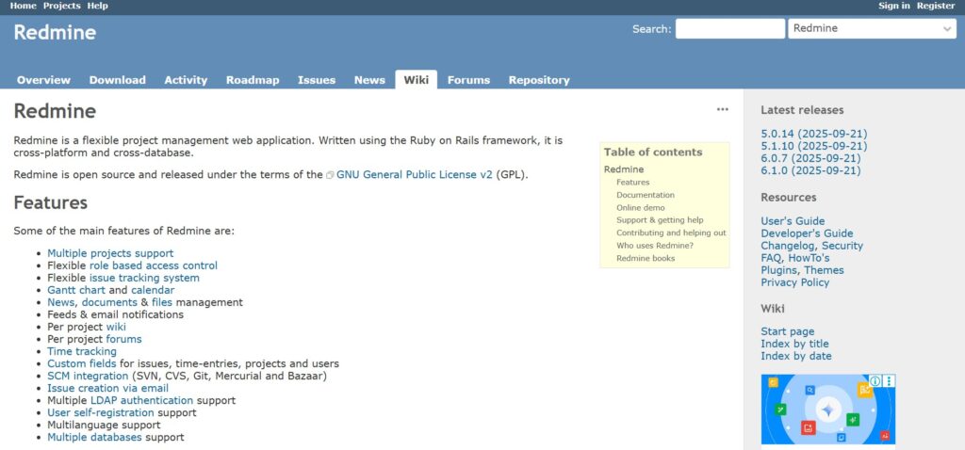Click the sidebar advertisement banner image
Viewport: 965px width, 450px height.
click(827, 410)
